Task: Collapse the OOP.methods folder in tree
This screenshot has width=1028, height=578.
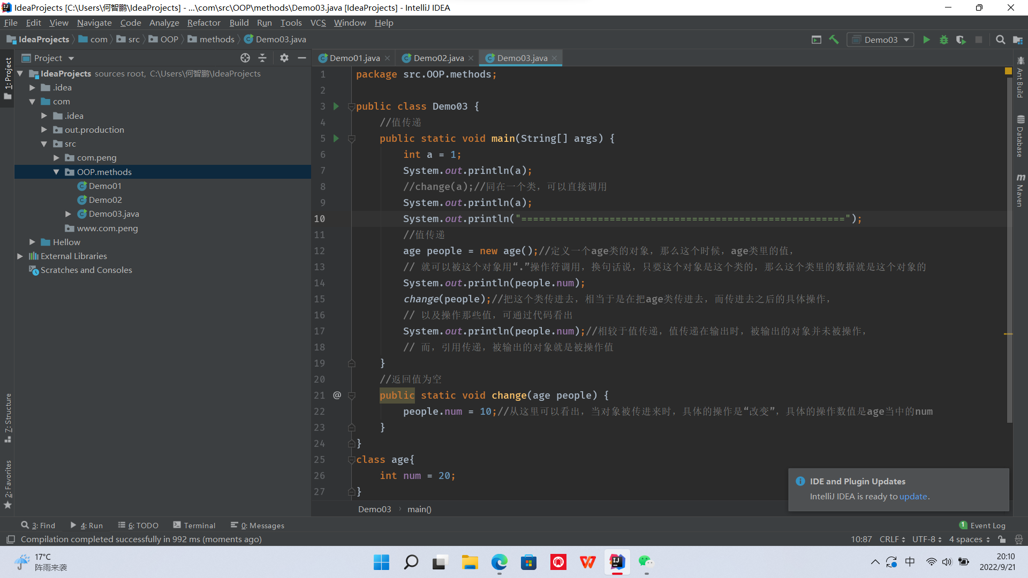Action: [x=56, y=172]
